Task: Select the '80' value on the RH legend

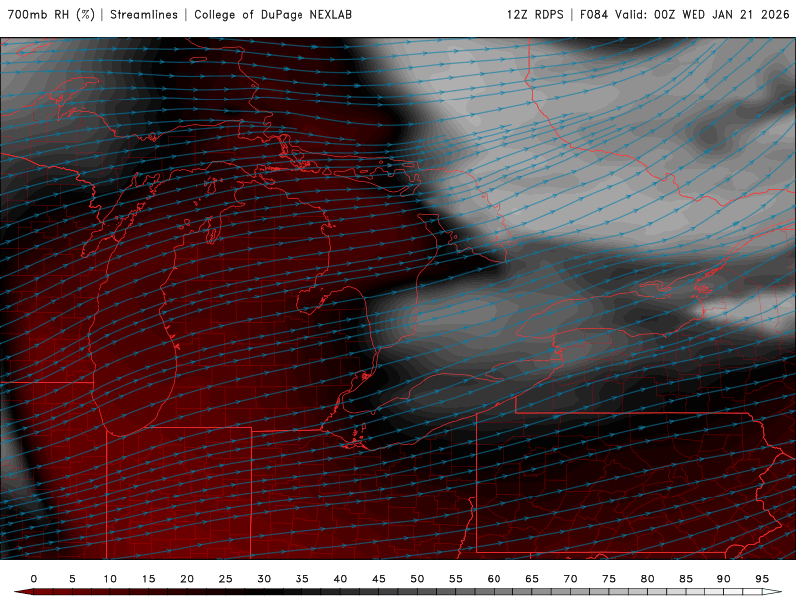Action: point(648,579)
